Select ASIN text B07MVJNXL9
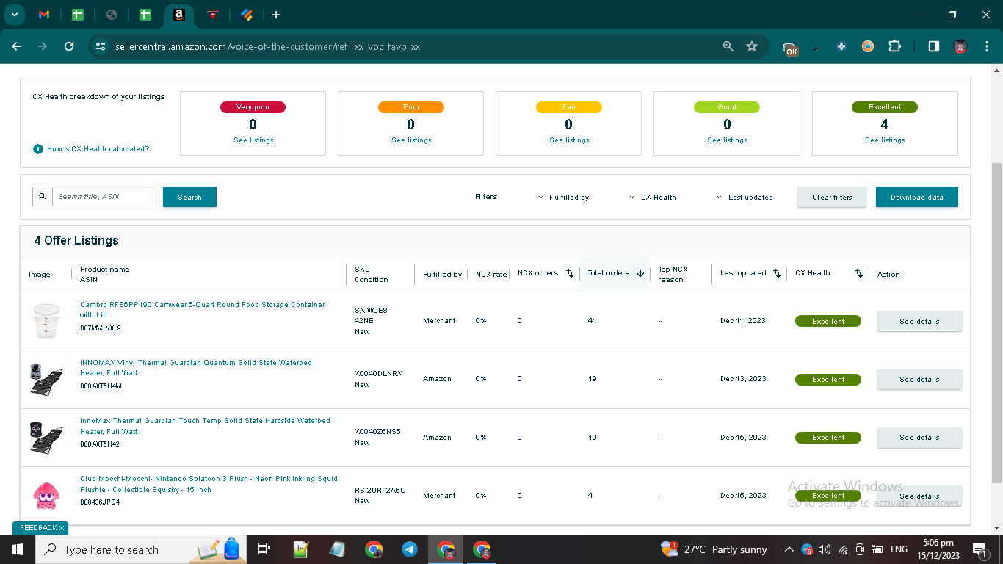 point(101,328)
